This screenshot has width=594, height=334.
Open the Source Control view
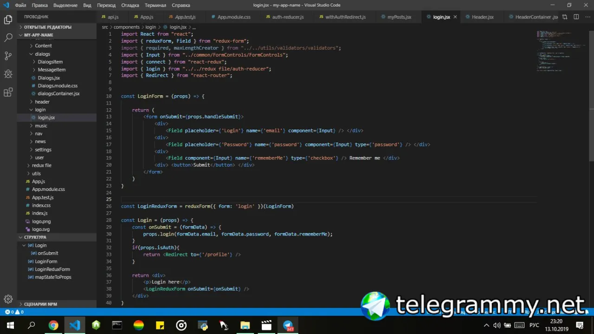(8, 56)
